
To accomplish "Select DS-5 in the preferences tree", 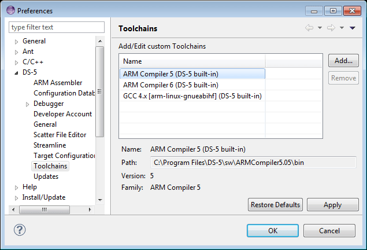I will 29,72.
